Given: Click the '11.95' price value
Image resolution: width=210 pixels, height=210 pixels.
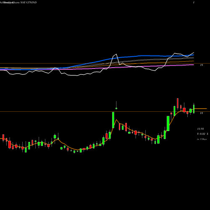Looking at the screenshot, I should [x=200, y=129].
